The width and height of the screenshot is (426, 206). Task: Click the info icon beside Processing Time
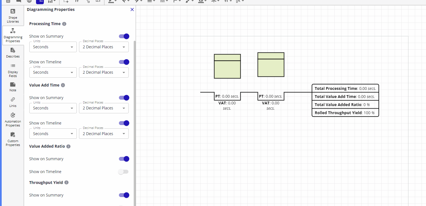tap(64, 24)
